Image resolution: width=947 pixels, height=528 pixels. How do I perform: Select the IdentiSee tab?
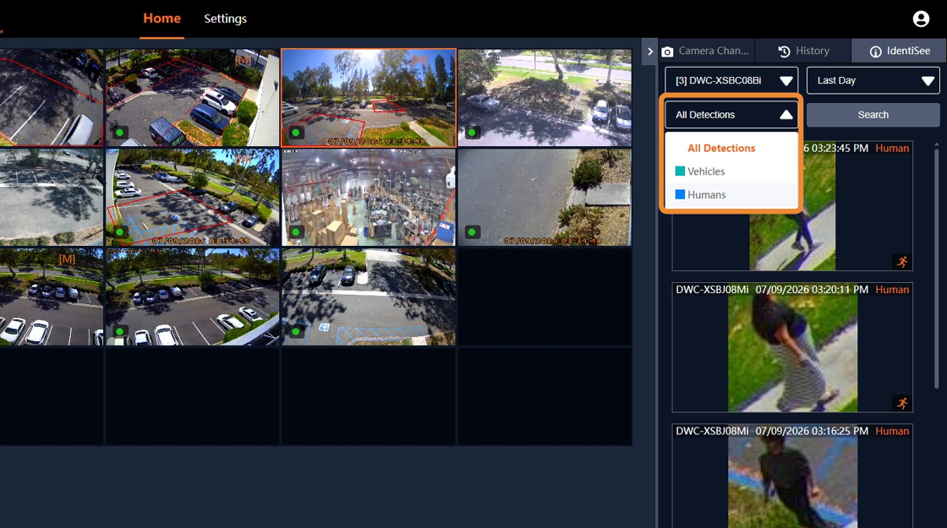[900, 51]
